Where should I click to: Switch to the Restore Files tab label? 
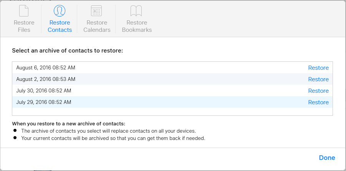(x=24, y=26)
